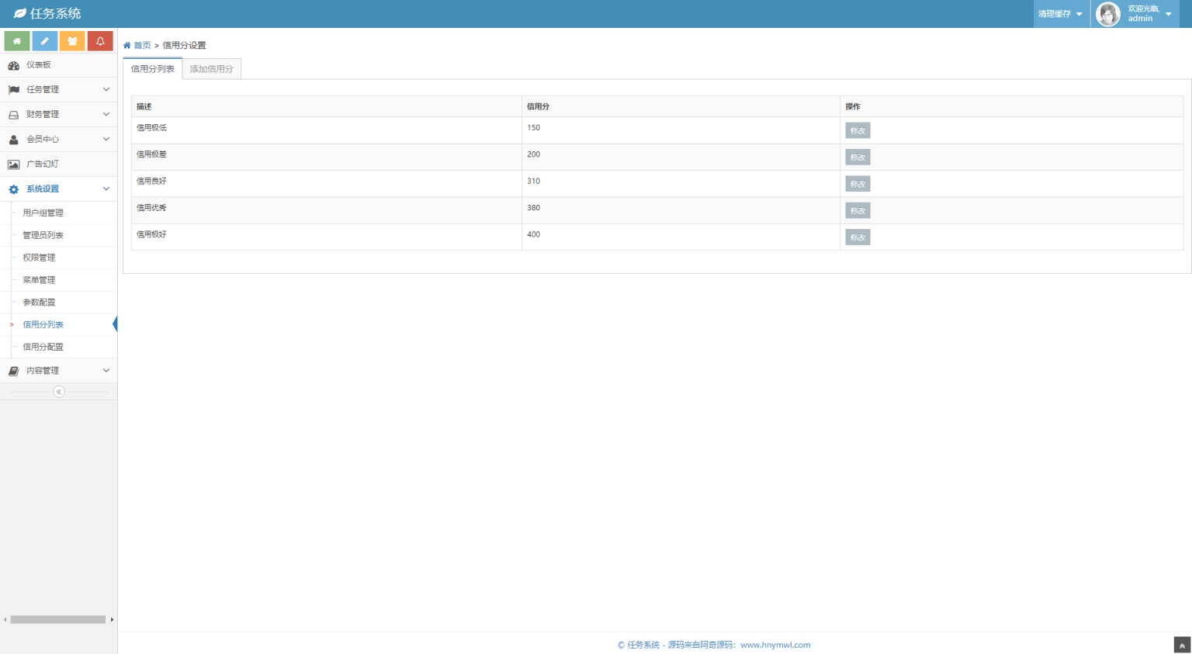This screenshot has height=654, width=1192.
Task: Open the 首页 breadcrumb link
Action: coord(142,46)
